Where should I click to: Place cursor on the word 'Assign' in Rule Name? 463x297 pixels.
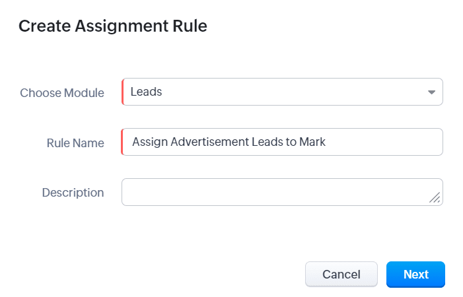150,143
